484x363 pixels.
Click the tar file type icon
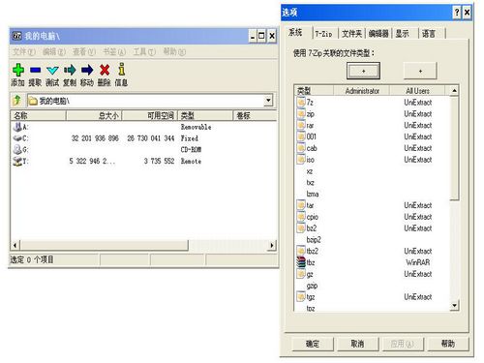[x=301, y=205]
